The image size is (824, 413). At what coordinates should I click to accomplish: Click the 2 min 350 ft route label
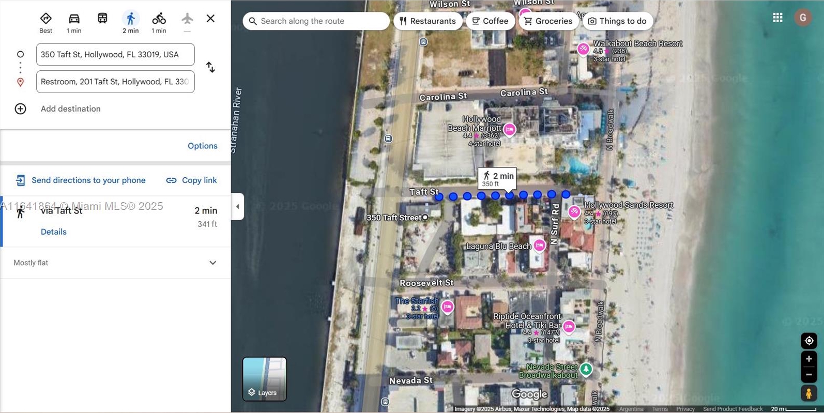point(497,179)
